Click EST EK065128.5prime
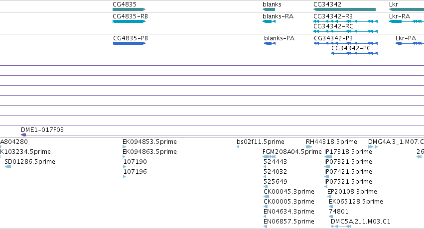The width and height of the screenshot is (424, 229). coord(356,202)
